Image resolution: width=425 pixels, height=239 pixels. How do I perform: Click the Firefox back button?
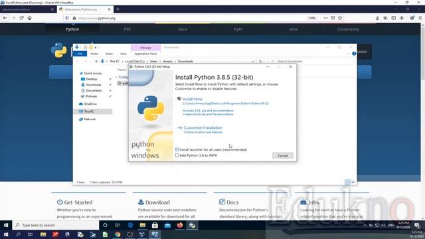tap(5, 18)
